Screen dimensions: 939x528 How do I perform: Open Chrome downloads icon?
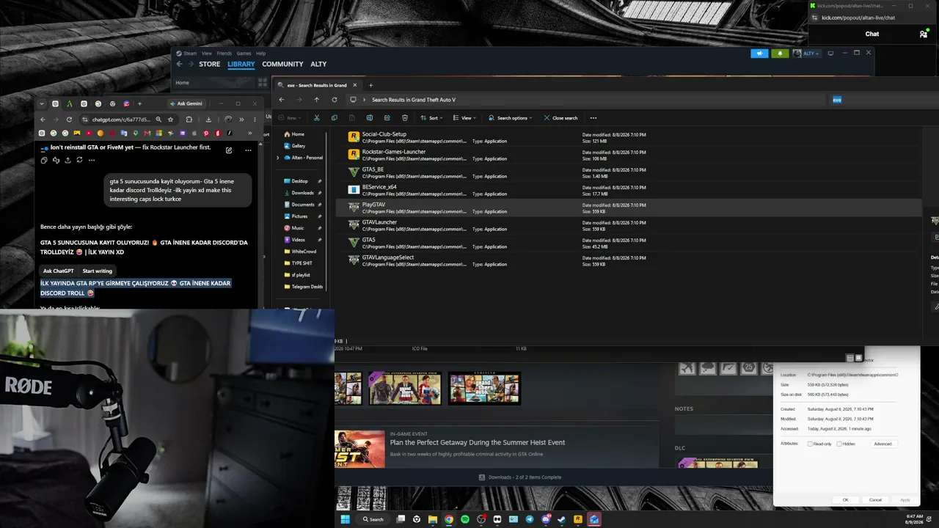(x=209, y=120)
